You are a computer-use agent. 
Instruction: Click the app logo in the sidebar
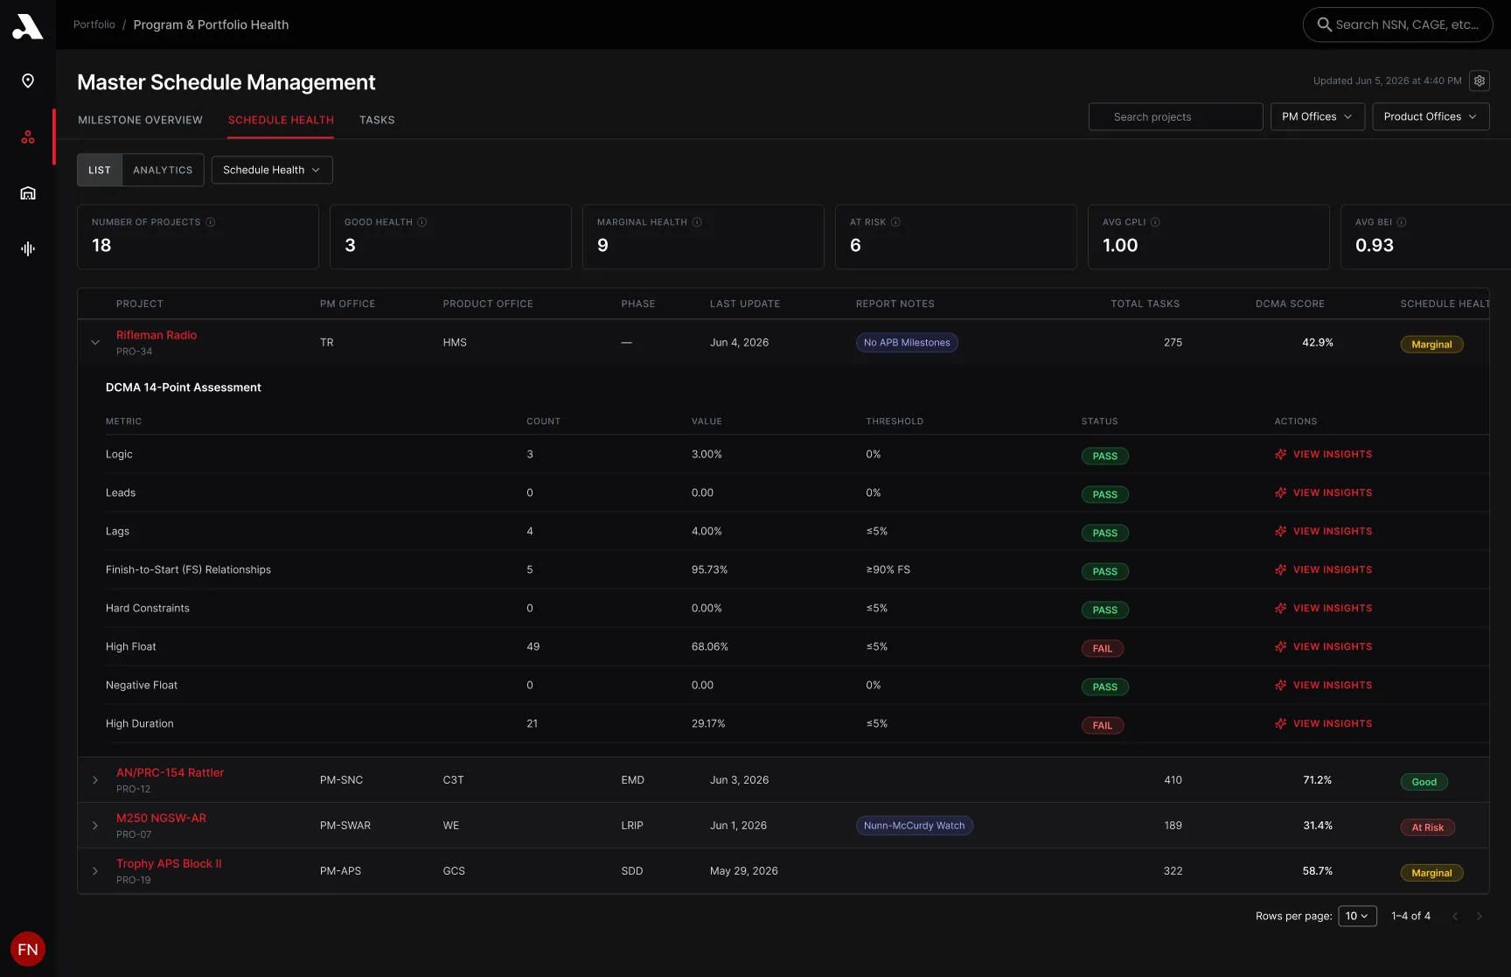click(27, 26)
